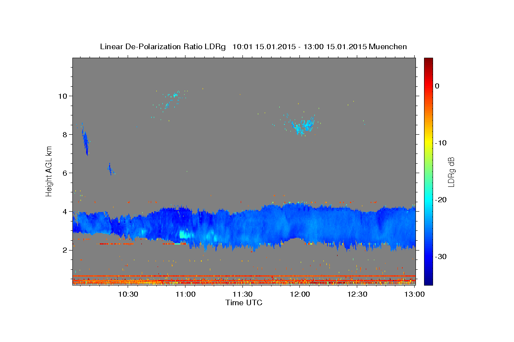Click the 'Time UTC' x-axis label
Viewport: 514px width, 342px height.
pos(244,303)
